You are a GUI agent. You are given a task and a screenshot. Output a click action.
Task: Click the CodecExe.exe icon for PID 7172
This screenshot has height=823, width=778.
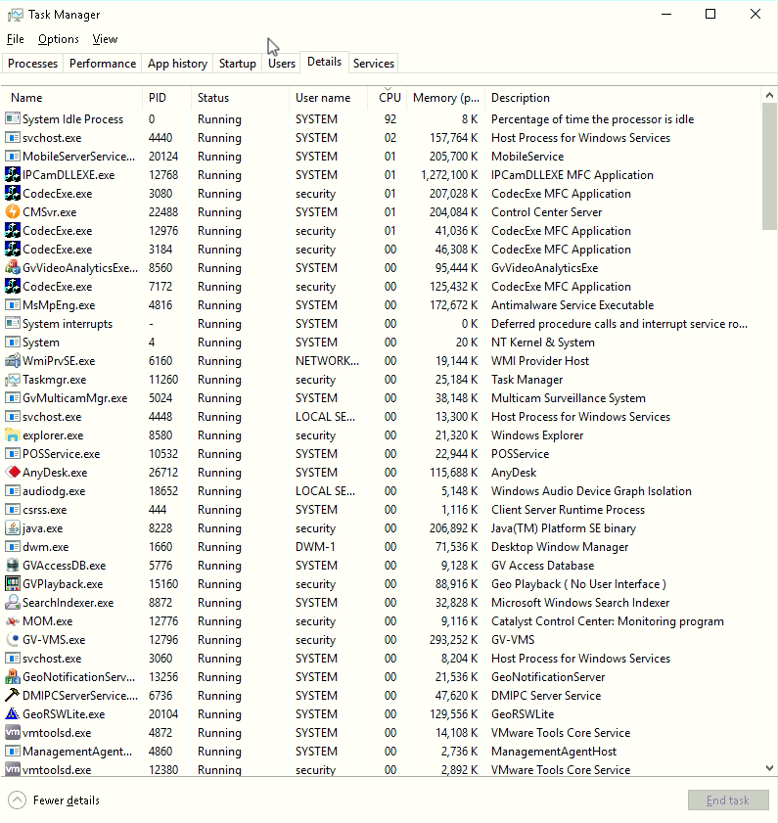click(x=13, y=287)
